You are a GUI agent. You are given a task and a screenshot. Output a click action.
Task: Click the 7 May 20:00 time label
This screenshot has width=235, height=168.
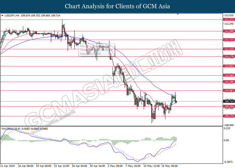133,166
